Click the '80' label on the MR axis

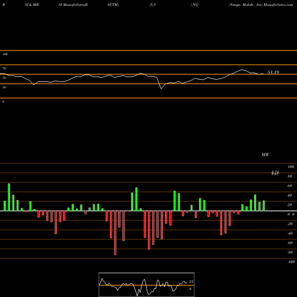coord(290,176)
